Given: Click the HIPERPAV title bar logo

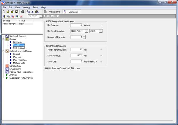Looking at the screenshot, I should [x=3, y=3].
